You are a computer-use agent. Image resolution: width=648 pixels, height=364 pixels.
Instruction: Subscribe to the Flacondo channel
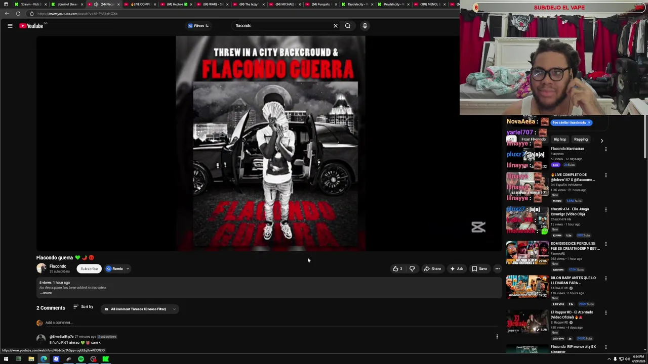coord(89,269)
